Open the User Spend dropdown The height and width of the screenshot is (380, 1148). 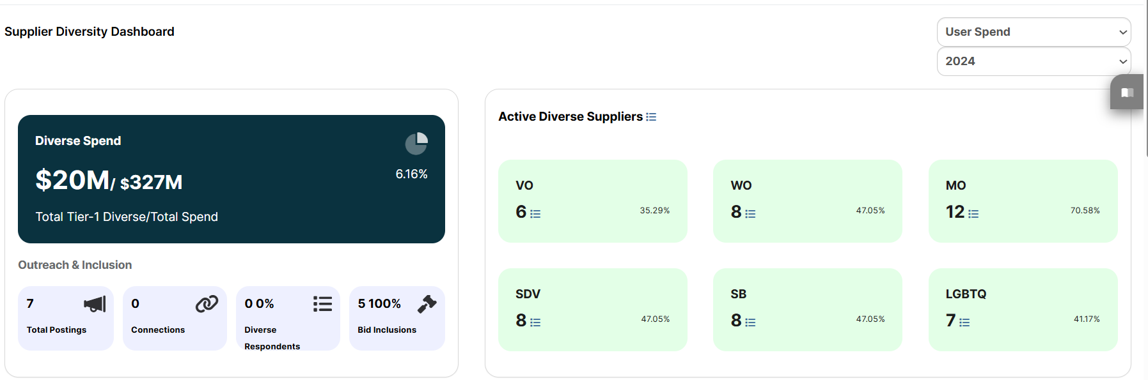point(1034,32)
